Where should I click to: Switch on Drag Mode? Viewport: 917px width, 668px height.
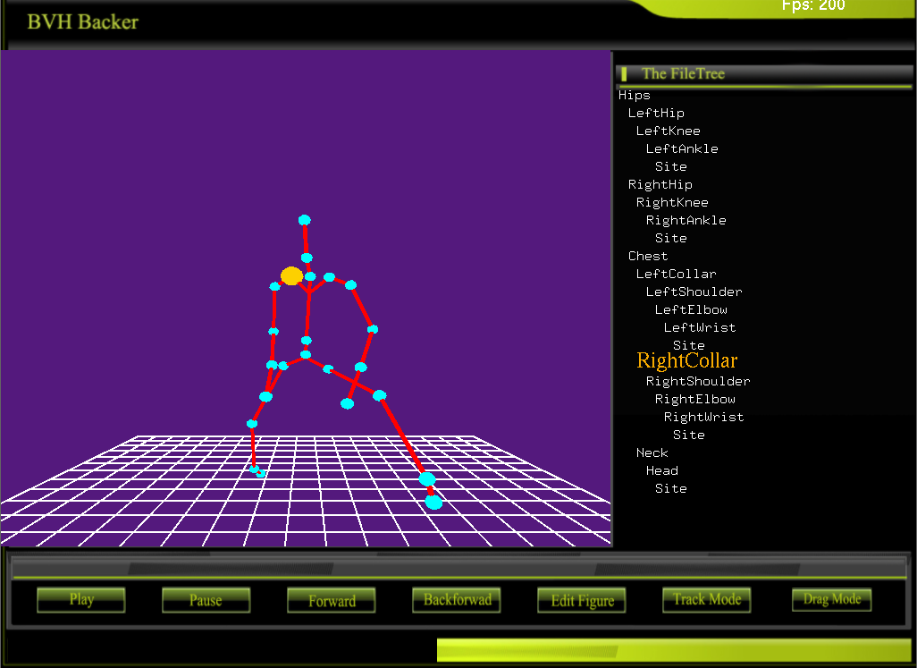coord(831,599)
